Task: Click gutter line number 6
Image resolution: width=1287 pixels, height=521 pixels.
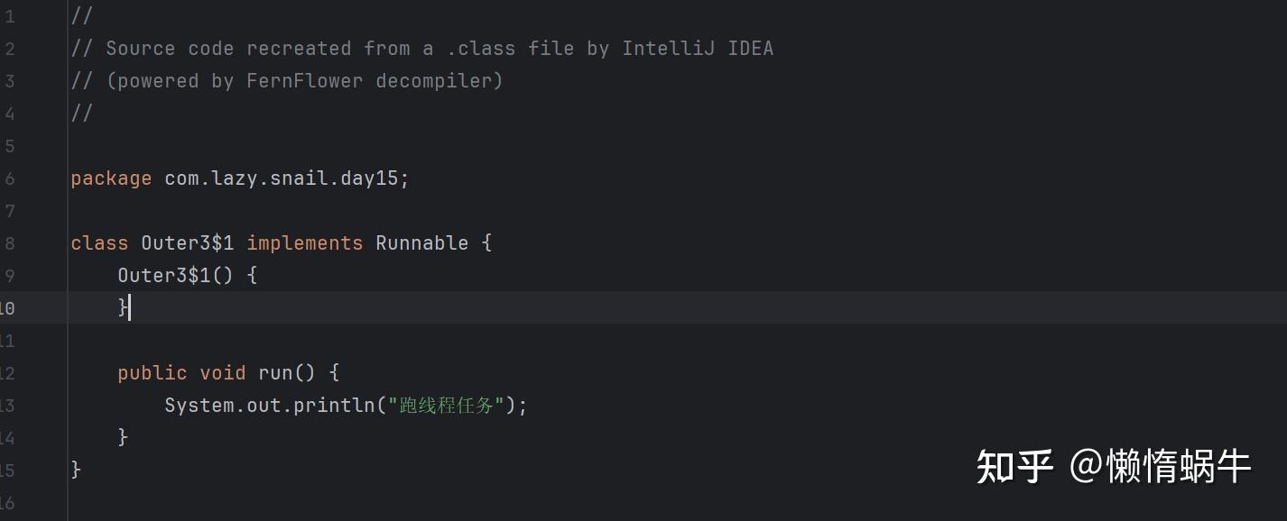Action: (9, 178)
